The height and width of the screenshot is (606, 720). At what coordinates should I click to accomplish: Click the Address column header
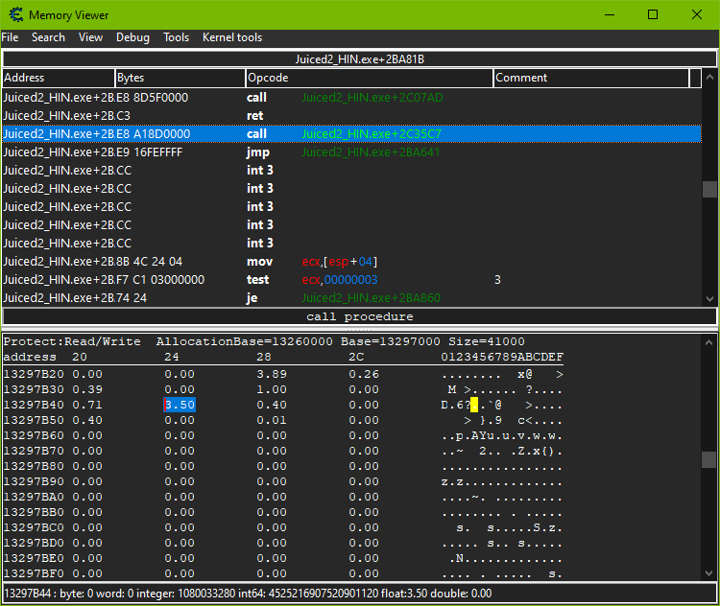(58, 78)
